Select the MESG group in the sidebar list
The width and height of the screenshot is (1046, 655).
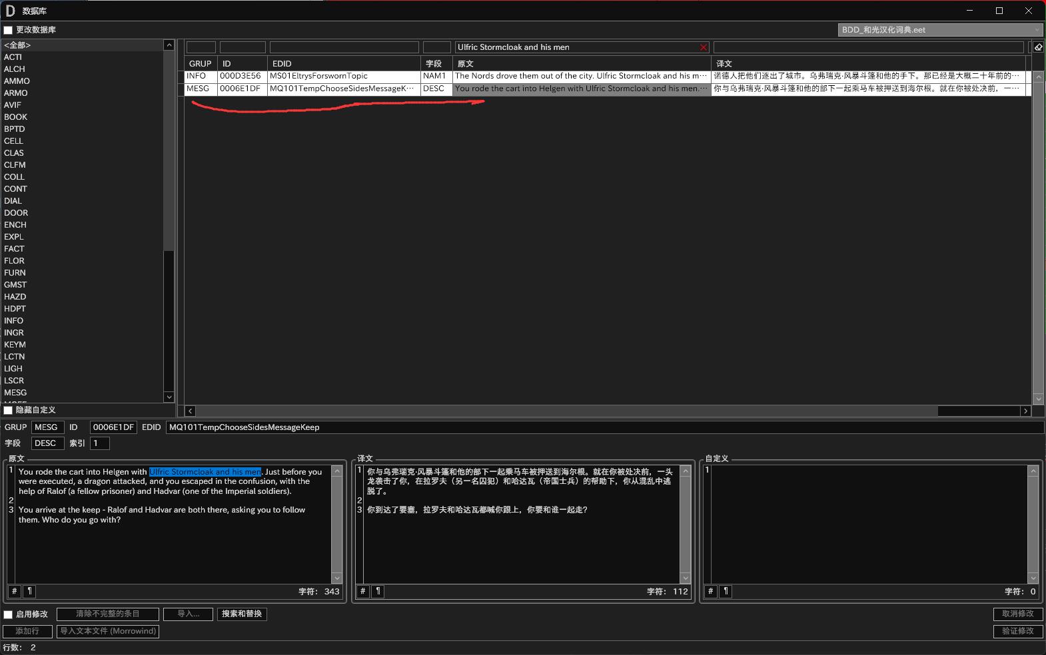pos(82,393)
